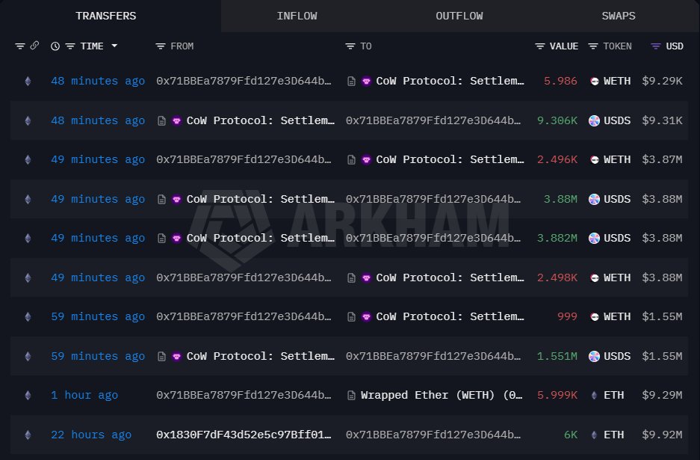Click USDS token icon in 3.88M value row

coord(594,199)
